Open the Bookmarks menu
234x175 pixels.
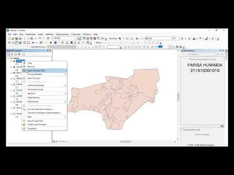click(x=31, y=35)
